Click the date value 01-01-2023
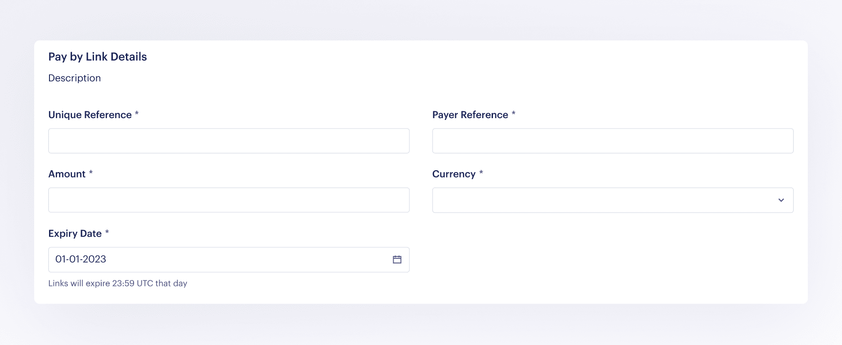Screen dimensions: 842x345 click(x=81, y=259)
